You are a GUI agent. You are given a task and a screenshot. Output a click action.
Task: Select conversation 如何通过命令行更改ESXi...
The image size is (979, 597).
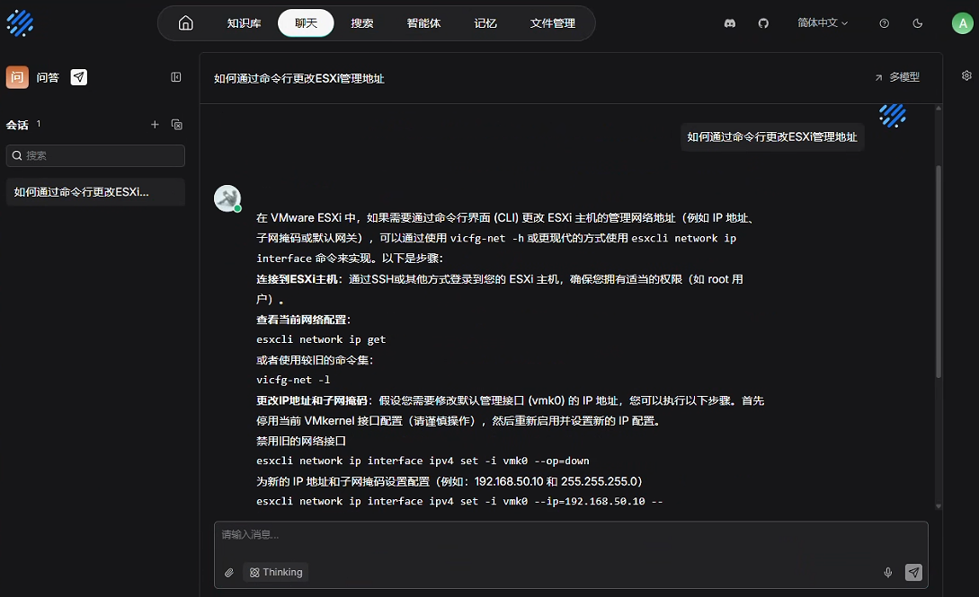point(95,192)
